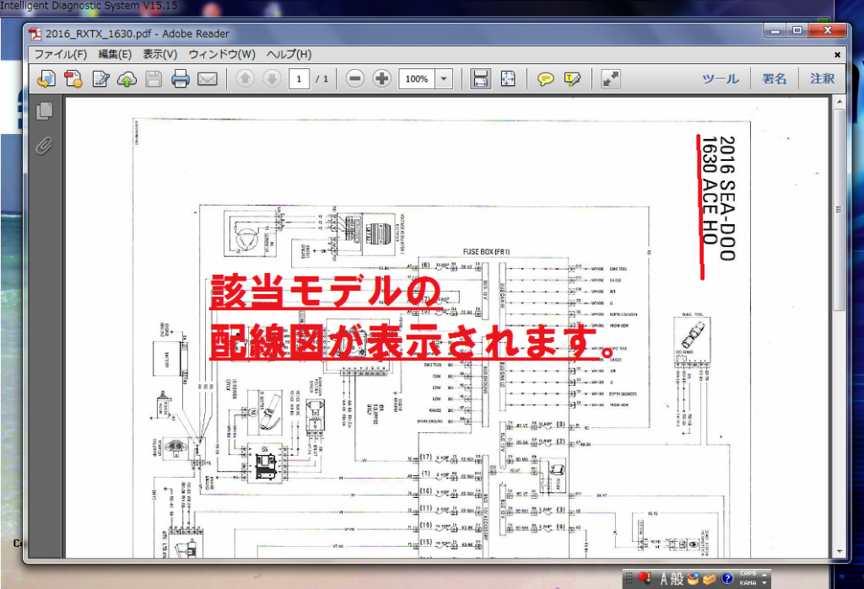Click the FUSE BOX (FB1) label

coord(487,252)
